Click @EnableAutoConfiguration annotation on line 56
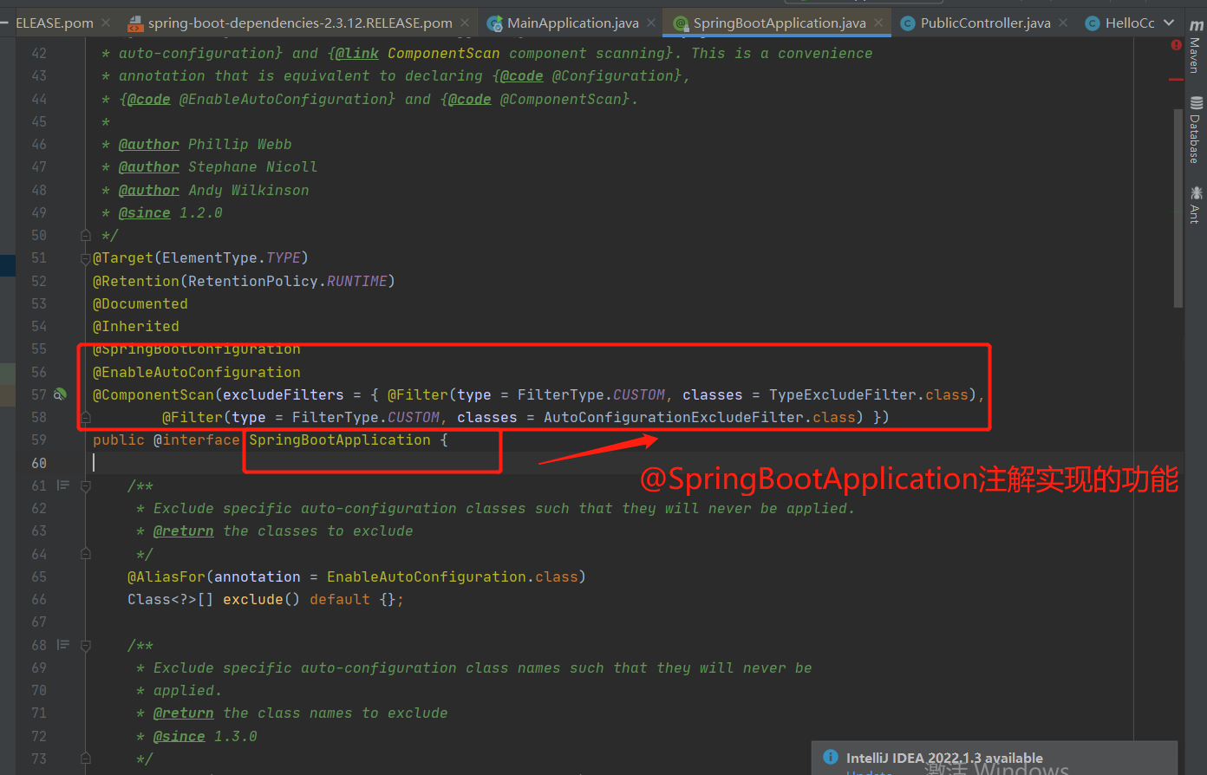 pyautogui.click(x=197, y=372)
